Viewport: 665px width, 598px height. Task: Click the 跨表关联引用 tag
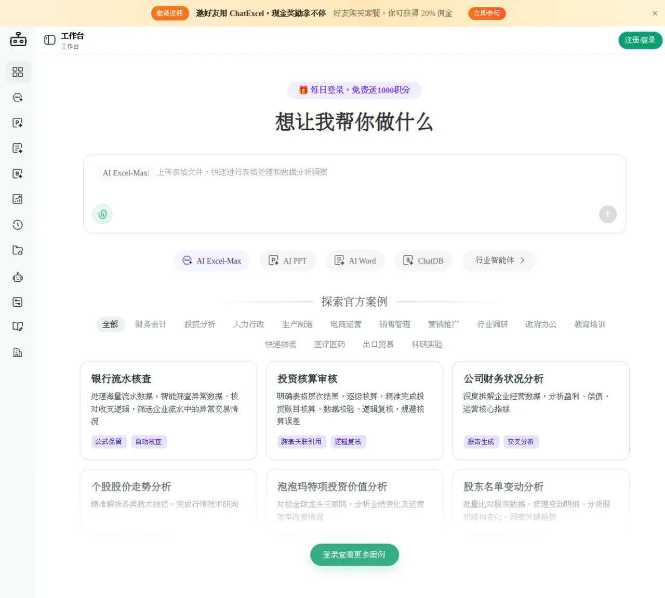pyautogui.click(x=301, y=442)
